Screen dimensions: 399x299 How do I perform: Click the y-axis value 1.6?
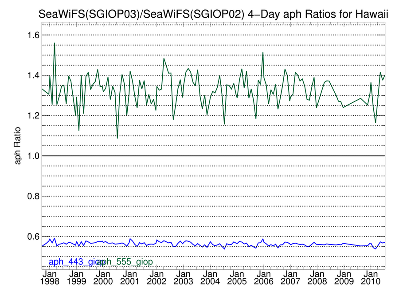33,35
